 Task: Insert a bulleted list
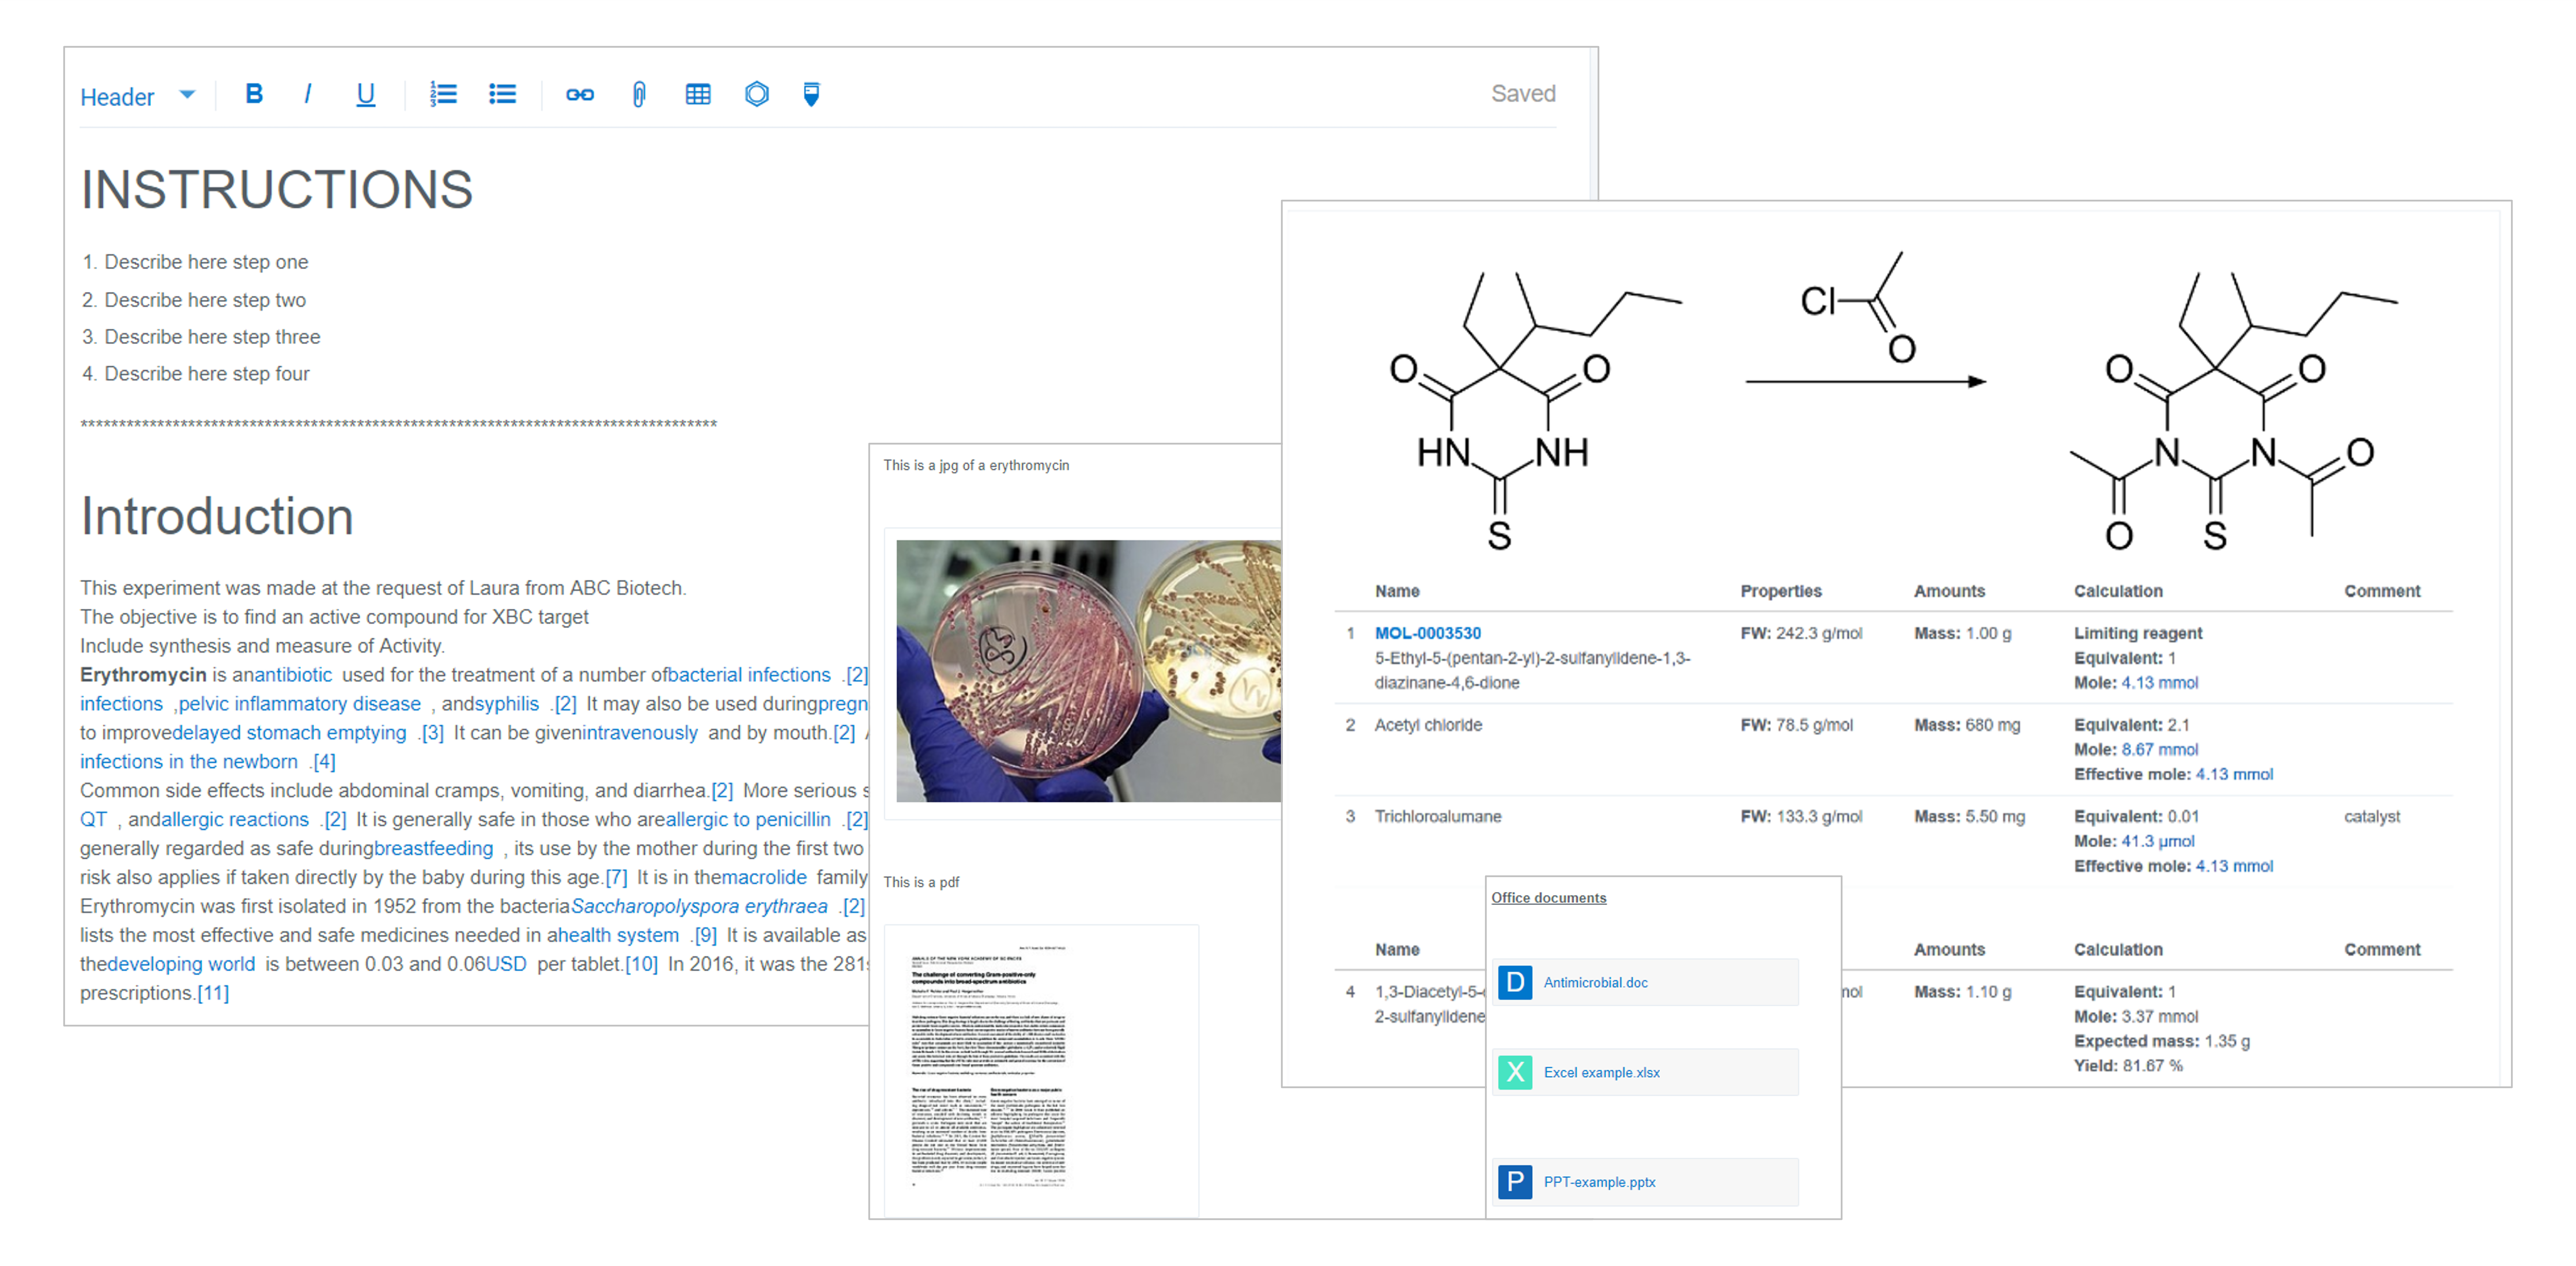point(502,94)
